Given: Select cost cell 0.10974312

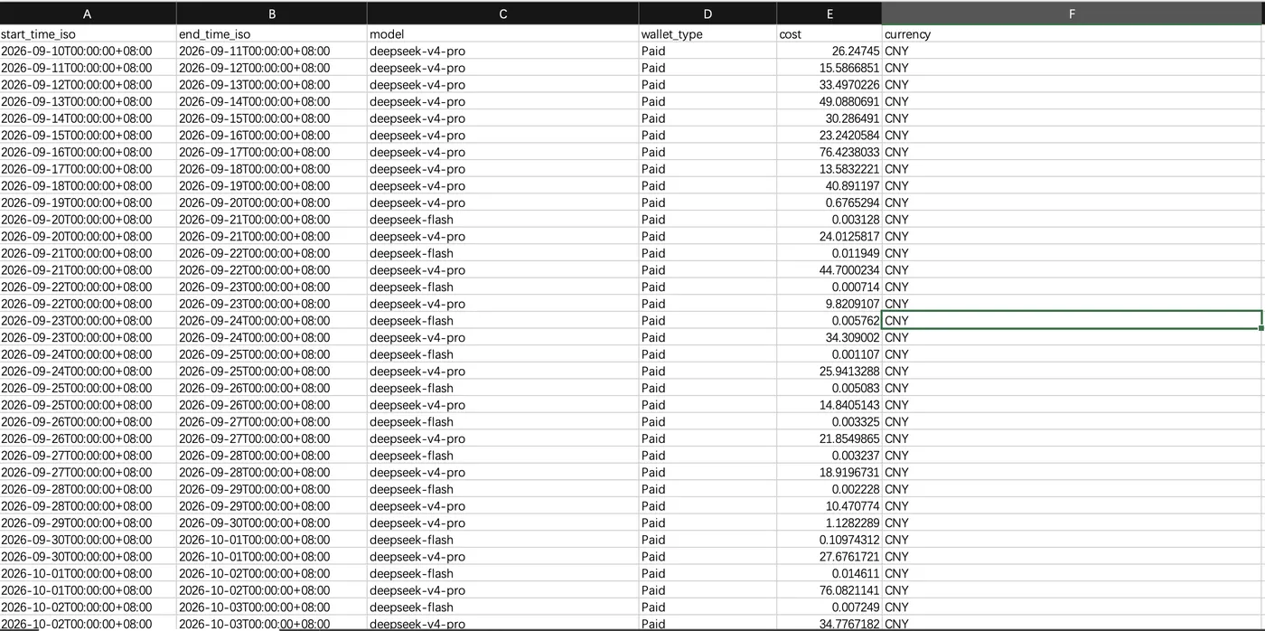Looking at the screenshot, I should [x=829, y=540].
